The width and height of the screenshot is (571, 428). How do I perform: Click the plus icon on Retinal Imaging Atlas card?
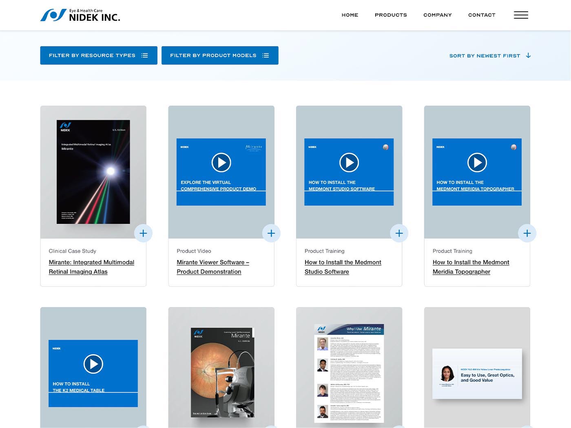click(143, 233)
